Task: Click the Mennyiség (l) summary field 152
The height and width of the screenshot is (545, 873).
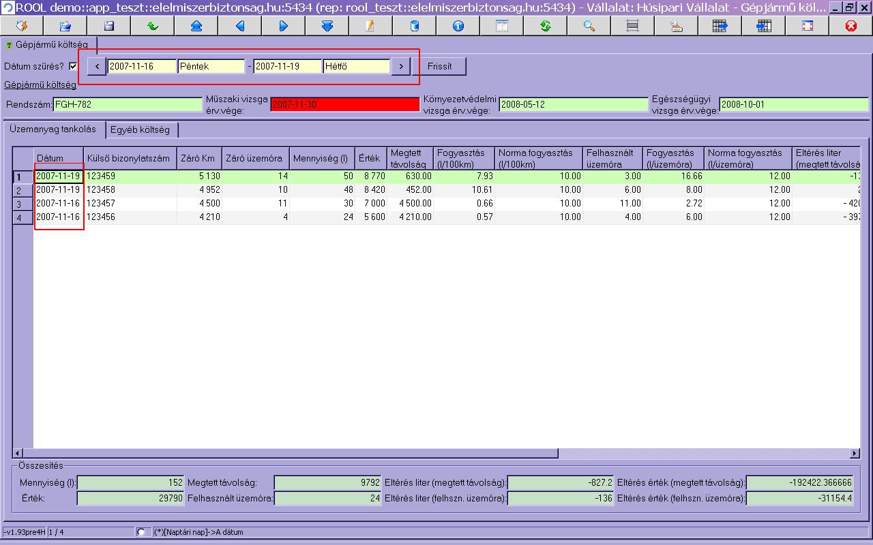Action: click(131, 482)
